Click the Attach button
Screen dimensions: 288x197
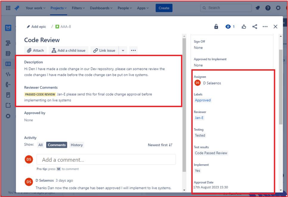click(x=35, y=50)
